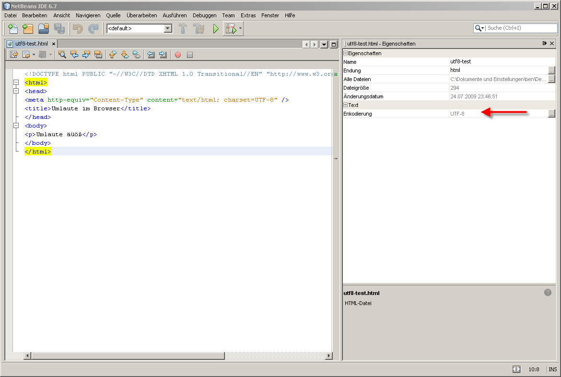The image size is (561, 377).
Task: Close the Eigenschaften properties panel
Action: pos(552,43)
